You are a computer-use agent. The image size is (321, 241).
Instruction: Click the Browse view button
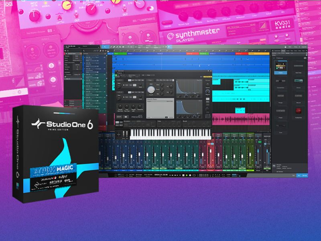point(305,176)
